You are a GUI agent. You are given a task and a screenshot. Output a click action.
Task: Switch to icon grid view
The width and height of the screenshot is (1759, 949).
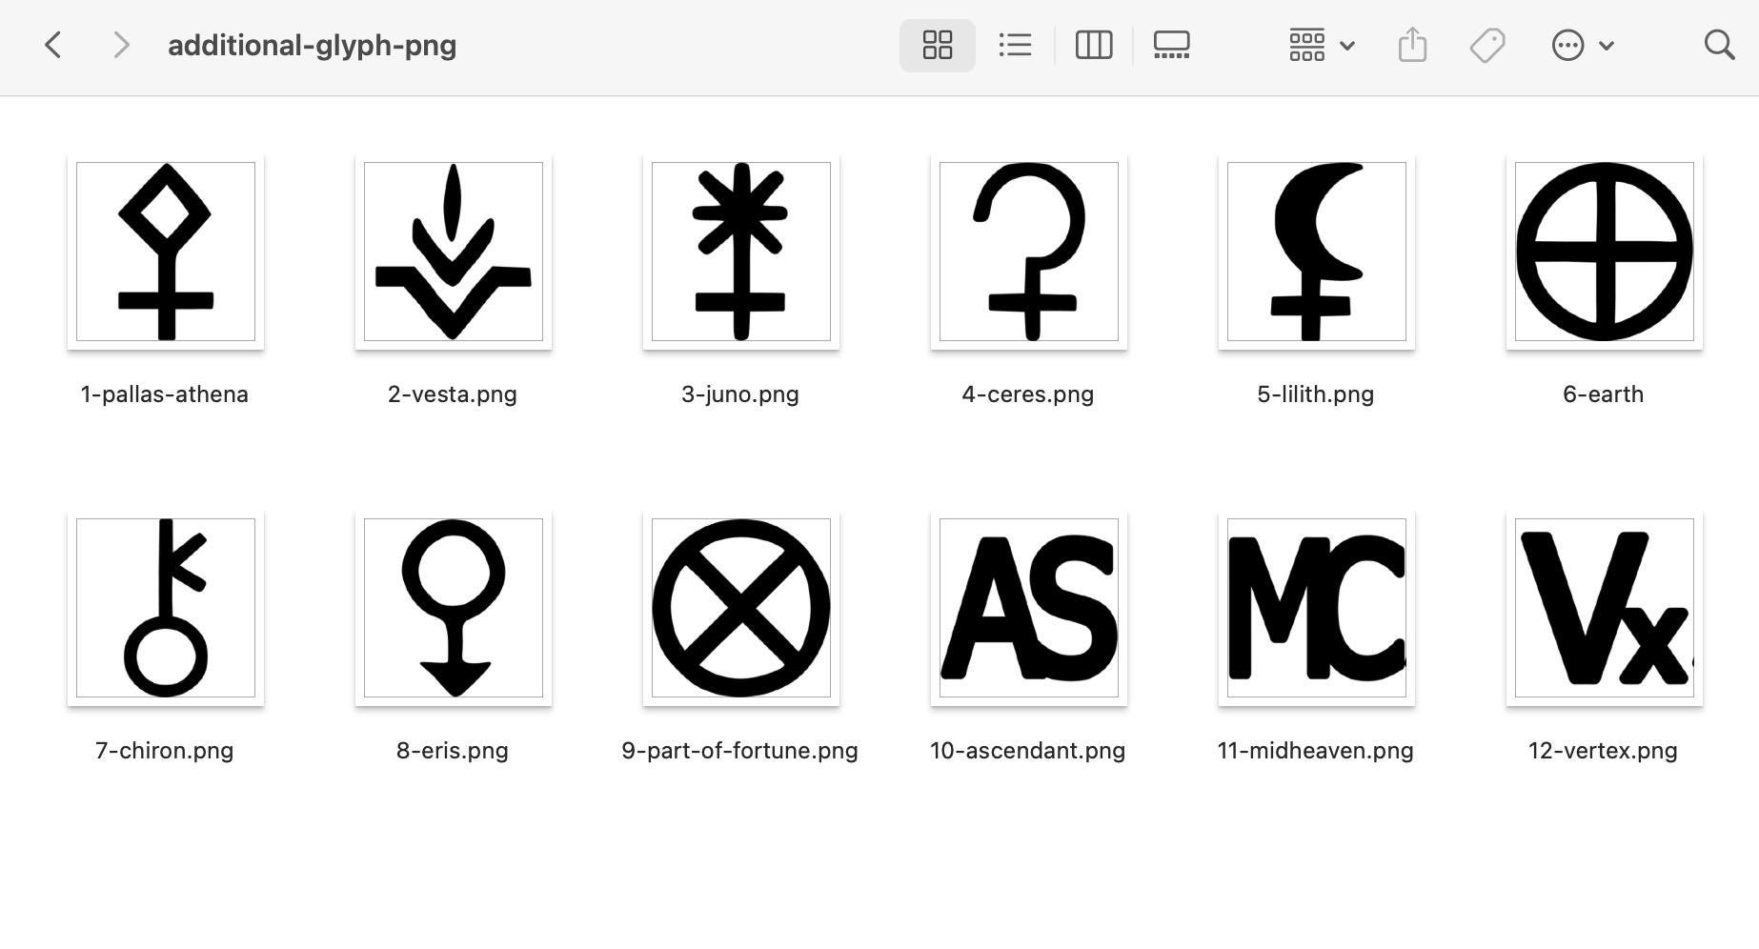937,45
